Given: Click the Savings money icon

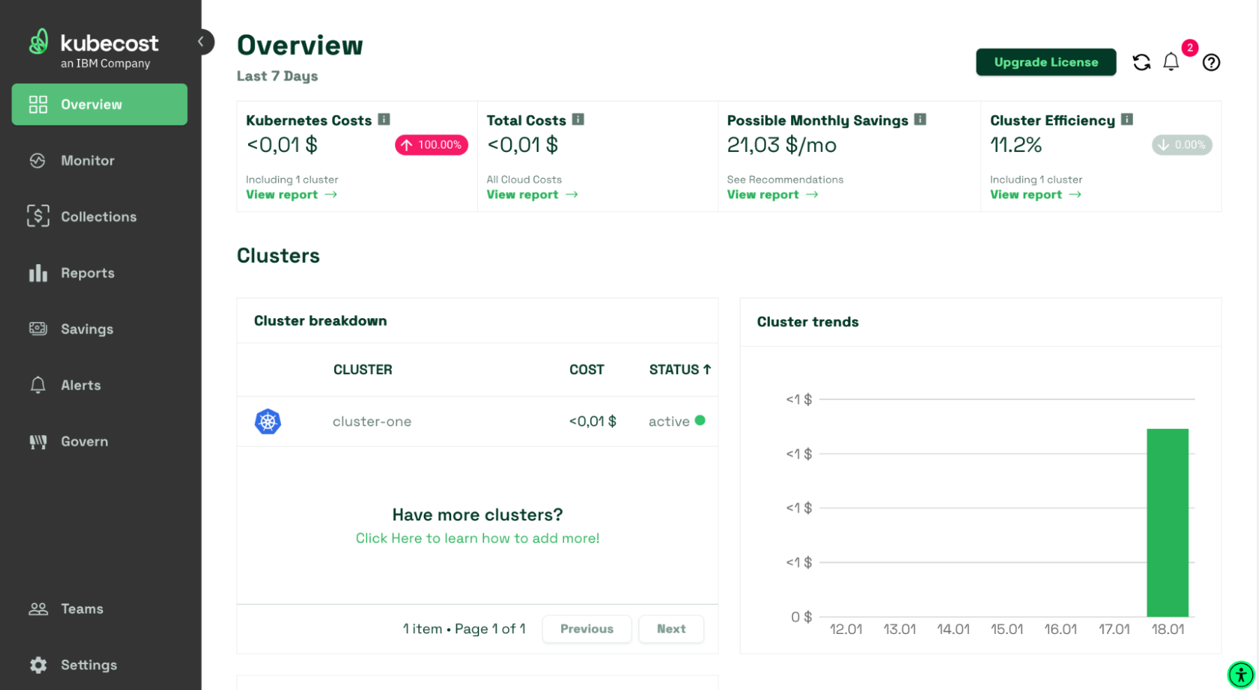Looking at the screenshot, I should click(x=38, y=329).
